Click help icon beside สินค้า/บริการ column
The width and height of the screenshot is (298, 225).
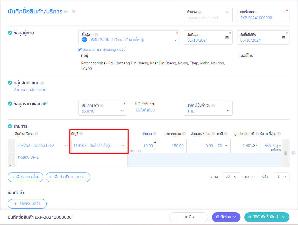[37, 134]
